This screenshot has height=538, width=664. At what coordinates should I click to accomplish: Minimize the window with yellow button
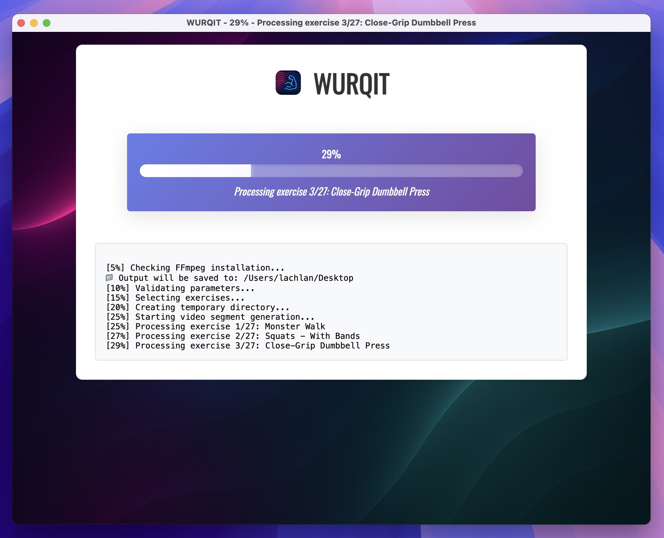coord(34,23)
